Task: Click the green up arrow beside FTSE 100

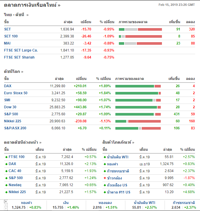Action: pyautogui.click(x=6, y=157)
